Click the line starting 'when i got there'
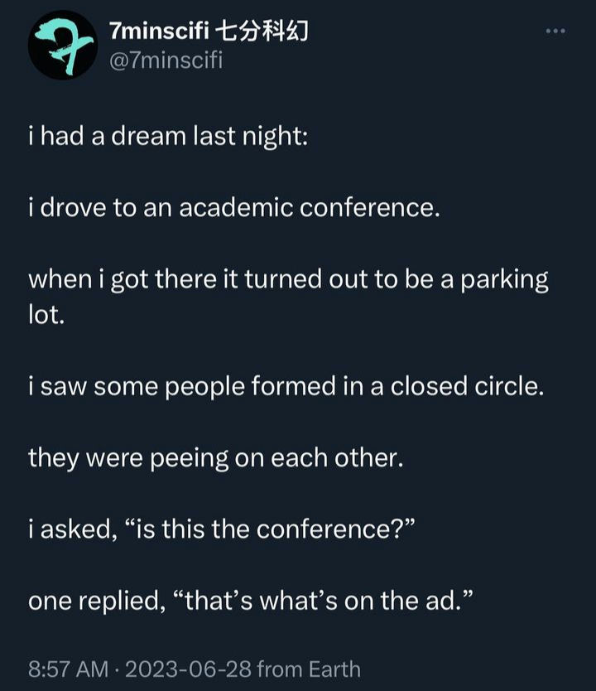The width and height of the screenshot is (596, 691). pyautogui.click(x=288, y=281)
